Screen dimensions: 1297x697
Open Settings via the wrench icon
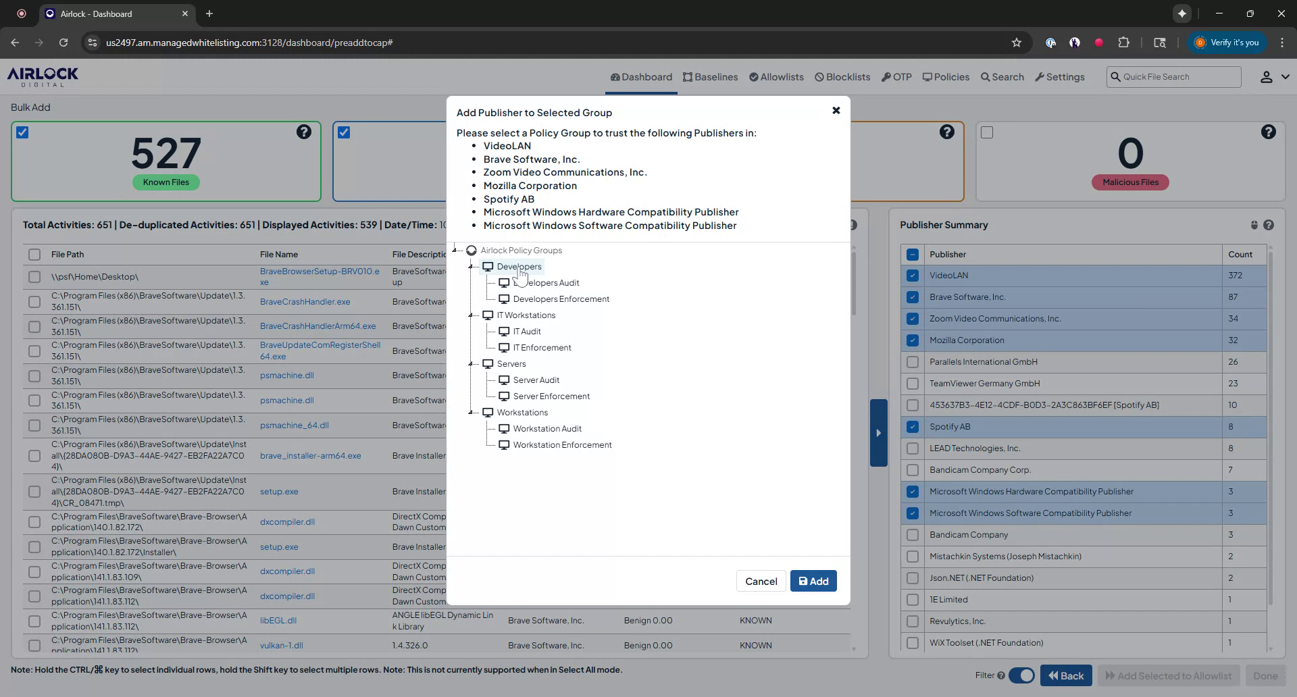point(1040,77)
